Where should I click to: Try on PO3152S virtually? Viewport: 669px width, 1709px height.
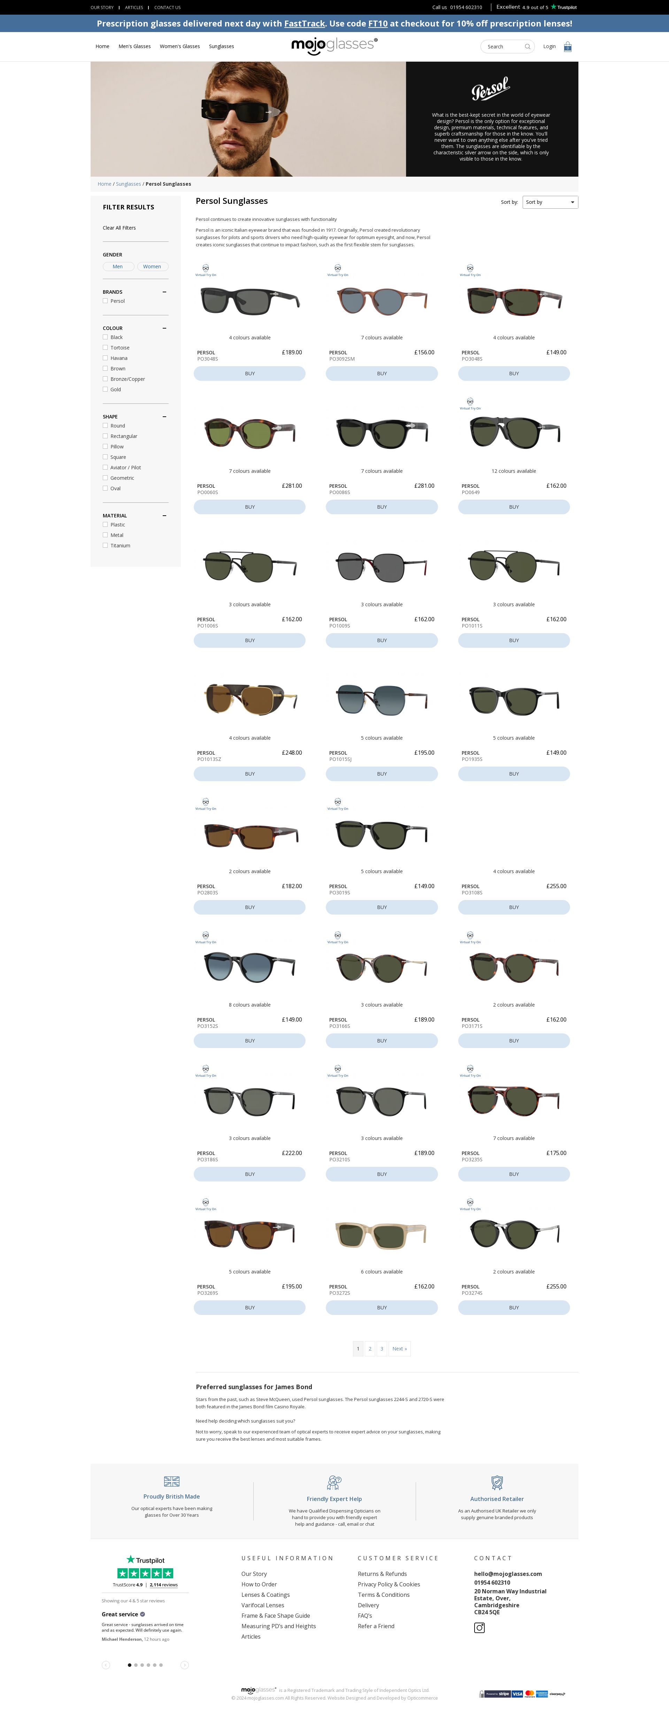click(206, 938)
